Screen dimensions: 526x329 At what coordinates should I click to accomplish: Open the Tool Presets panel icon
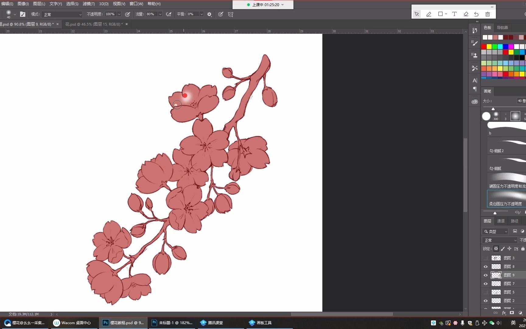click(x=475, y=68)
